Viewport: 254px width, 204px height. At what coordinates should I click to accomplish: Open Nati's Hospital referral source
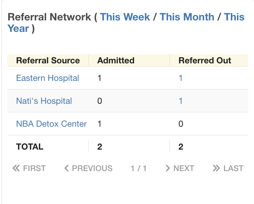[44, 101]
